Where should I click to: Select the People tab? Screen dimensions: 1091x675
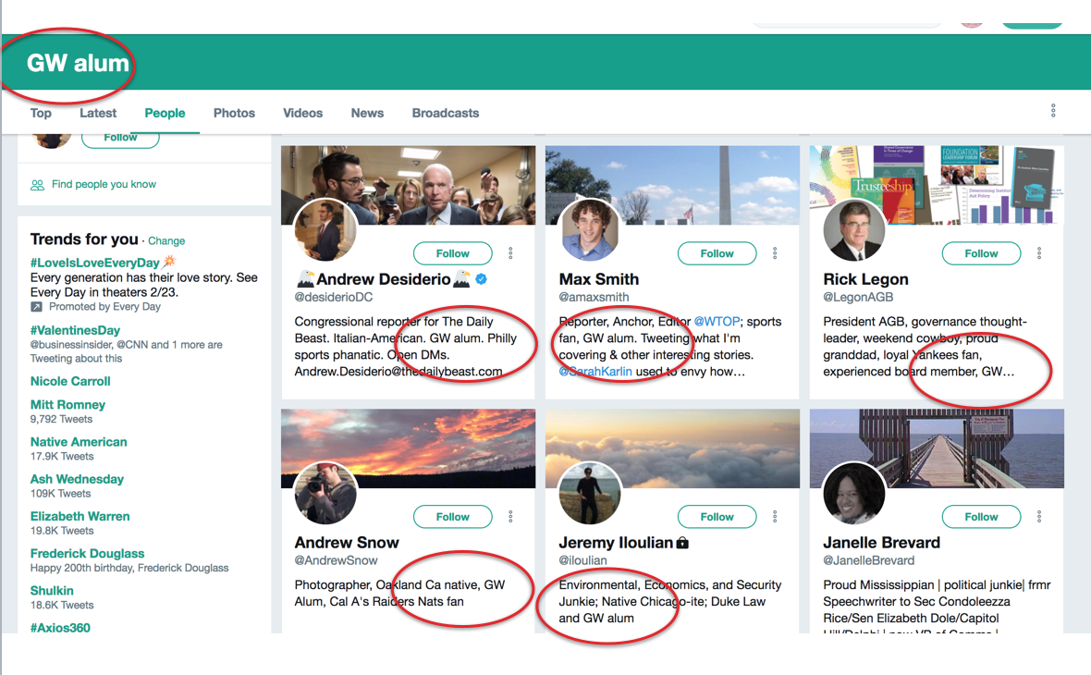point(165,113)
